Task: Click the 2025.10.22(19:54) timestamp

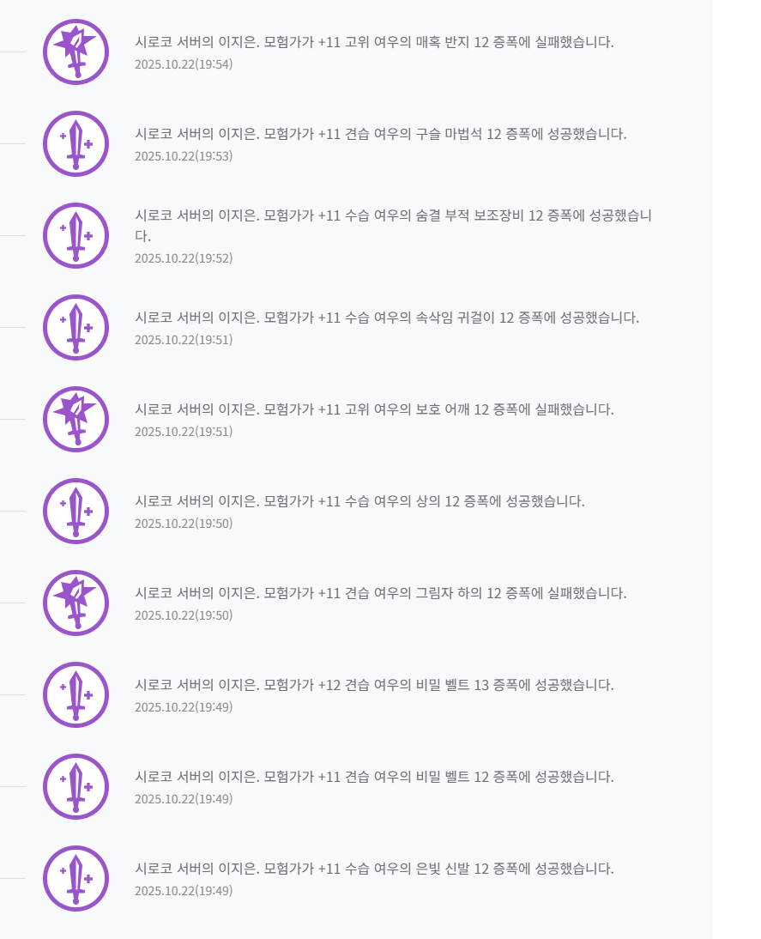Action: tap(184, 64)
